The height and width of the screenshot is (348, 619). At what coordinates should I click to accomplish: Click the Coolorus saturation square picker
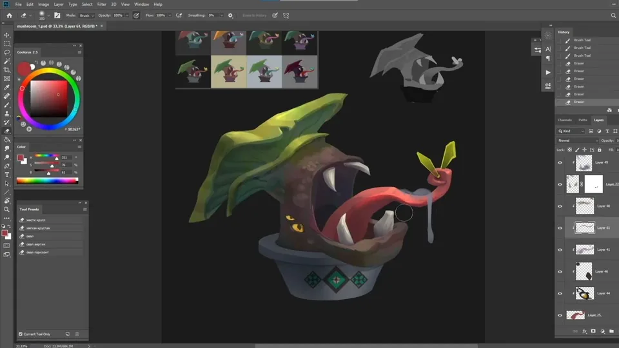48,99
